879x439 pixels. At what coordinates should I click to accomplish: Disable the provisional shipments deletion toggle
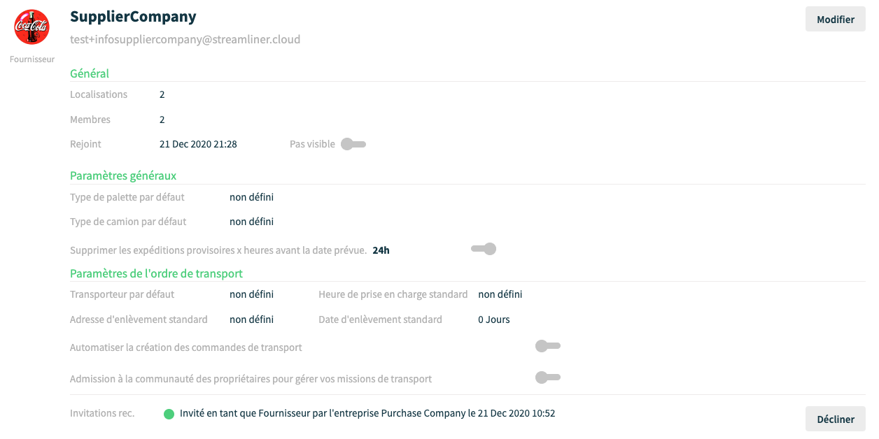[x=484, y=249]
